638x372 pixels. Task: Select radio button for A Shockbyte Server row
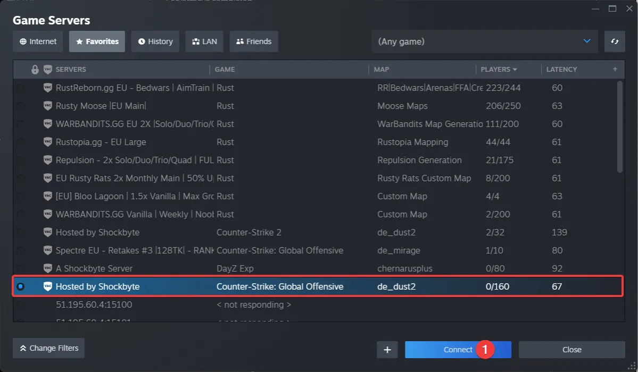tap(20, 268)
